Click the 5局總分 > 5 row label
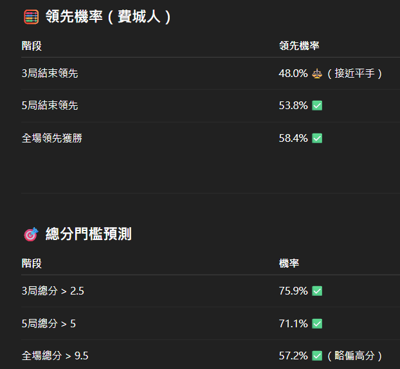400x369 pixels. (x=49, y=323)
